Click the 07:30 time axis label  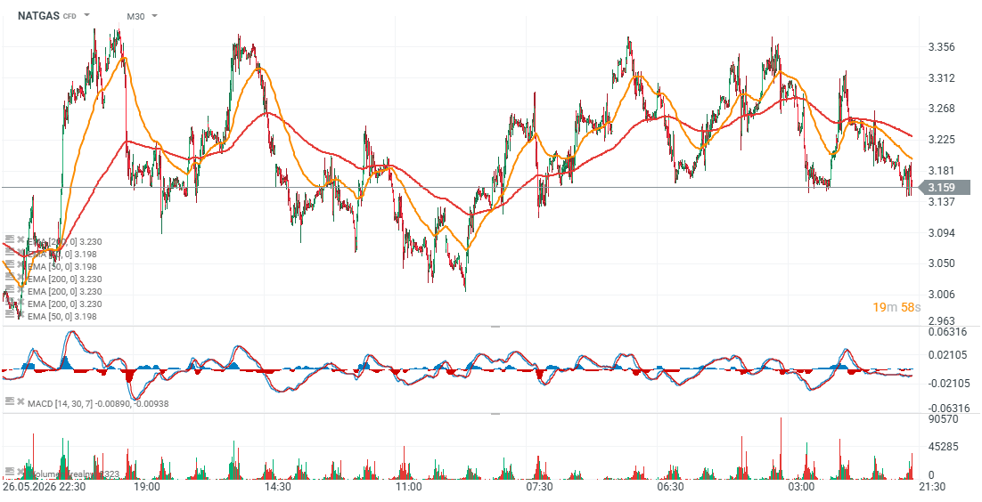(538, 487)
